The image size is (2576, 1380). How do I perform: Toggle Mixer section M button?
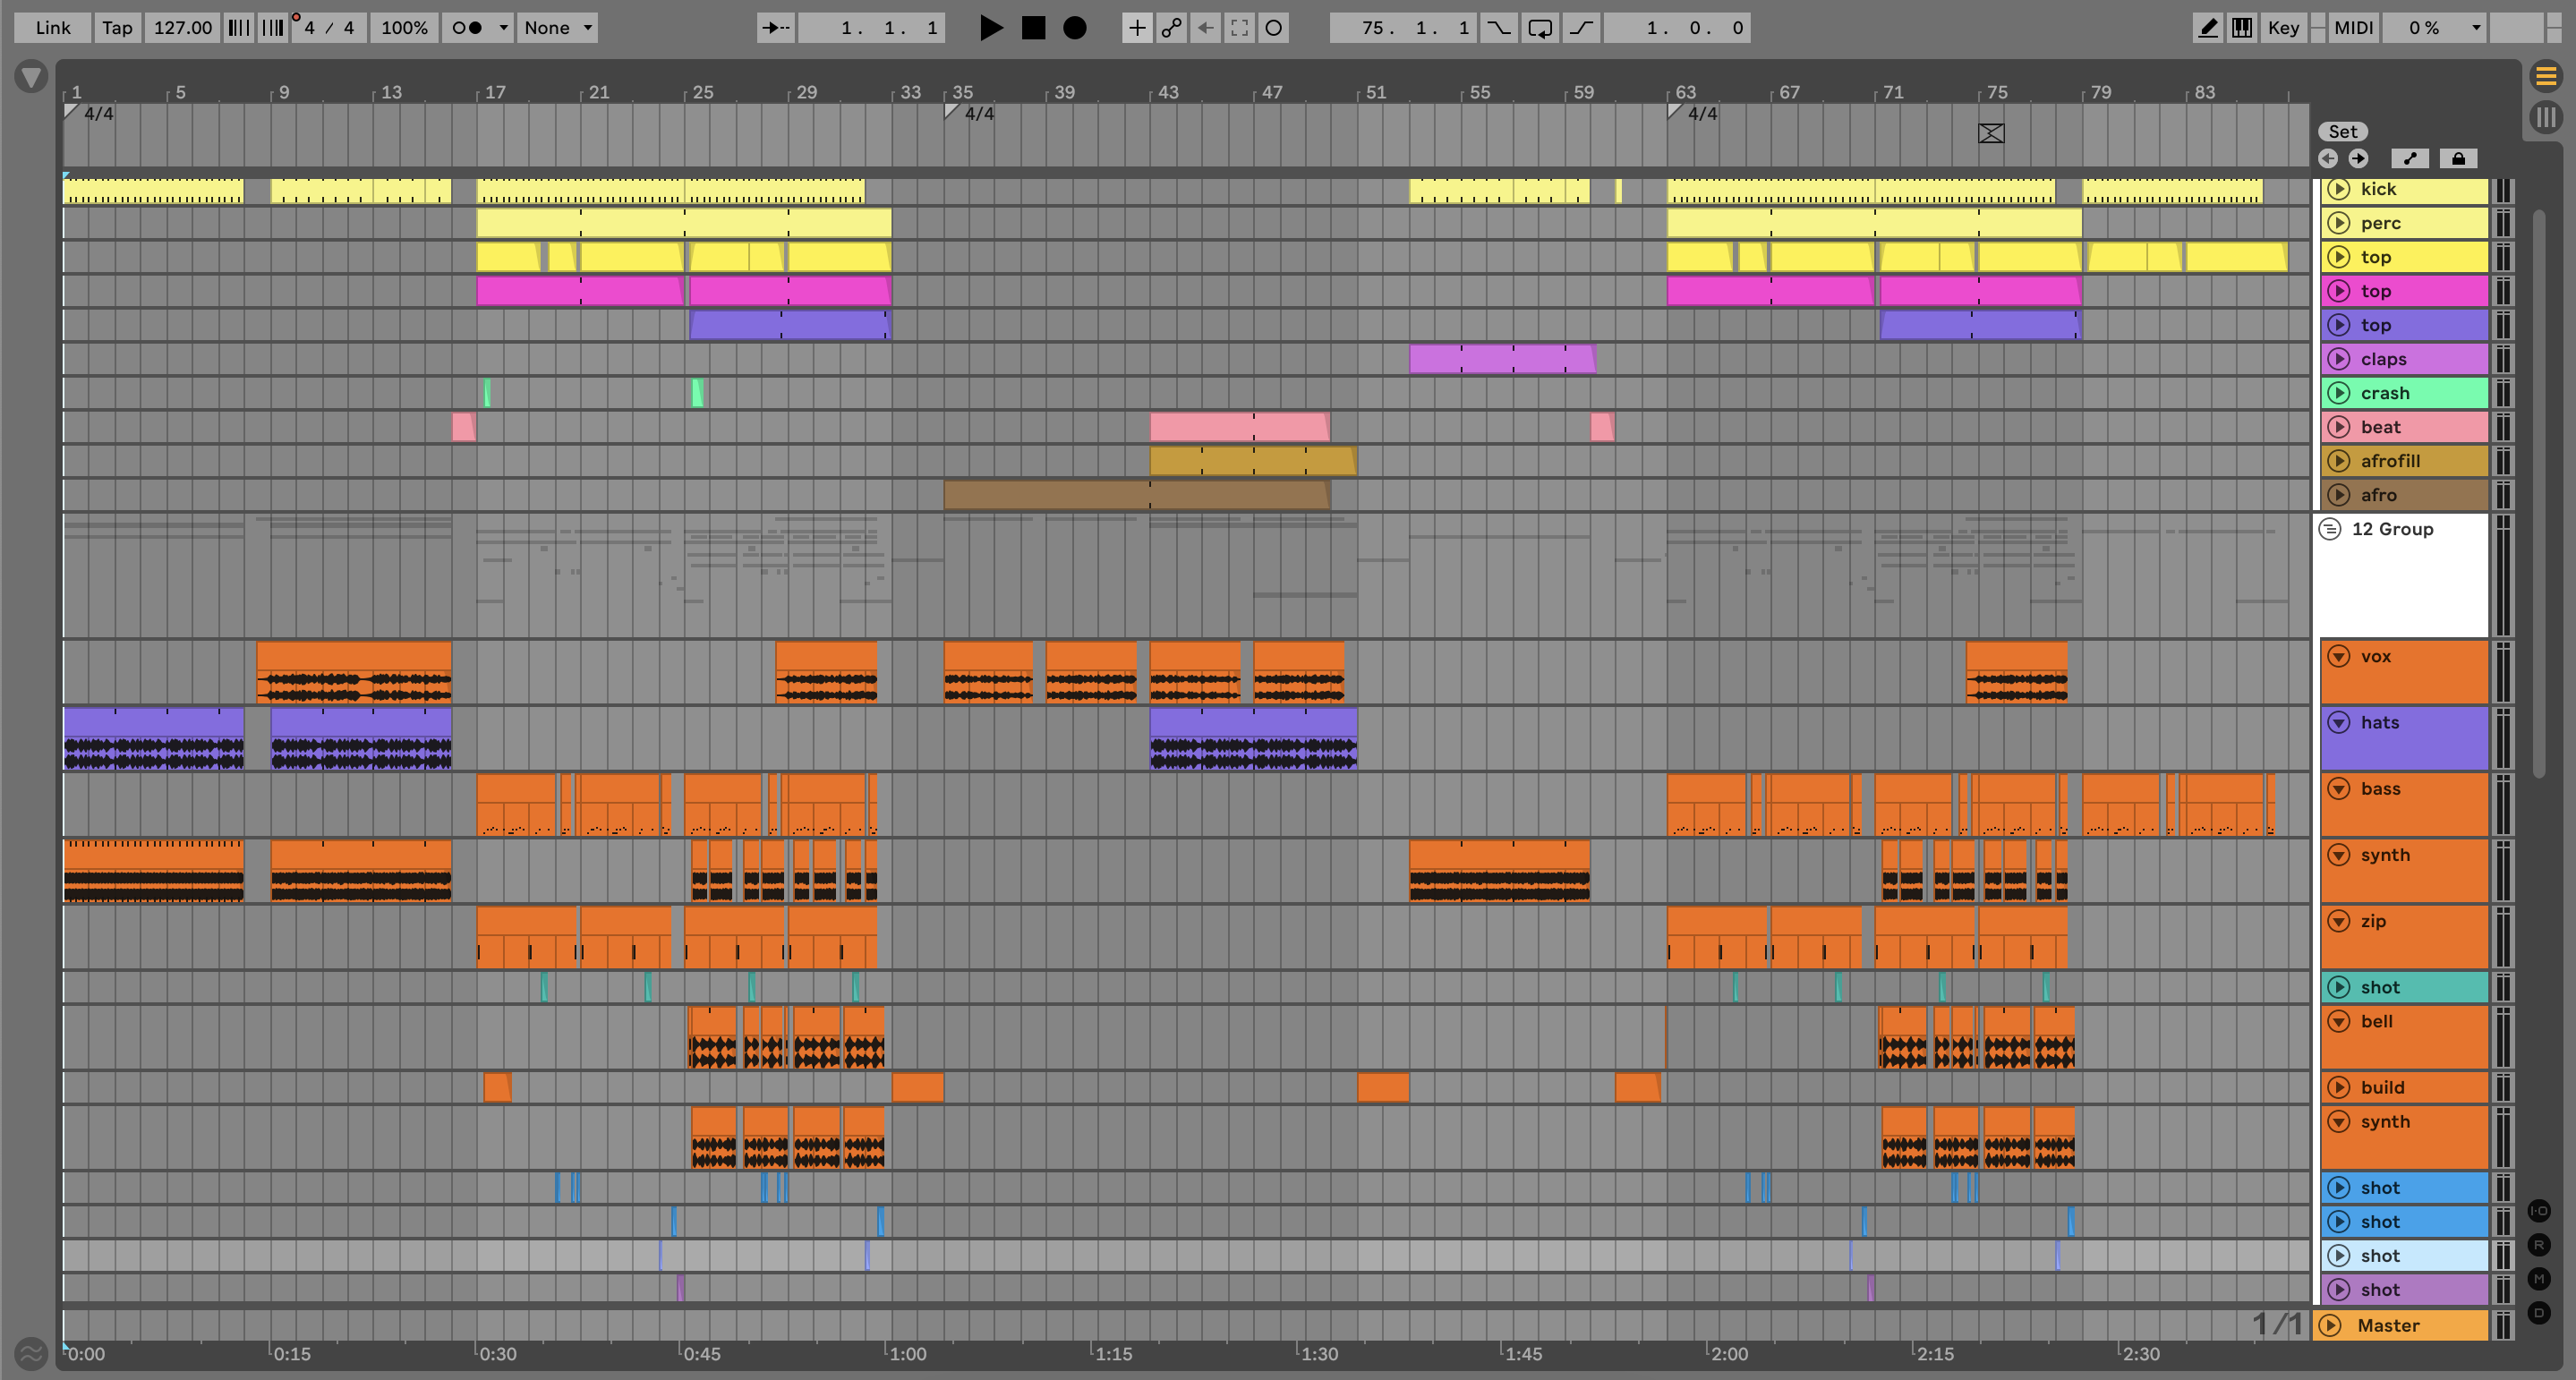[2539, 1279]
